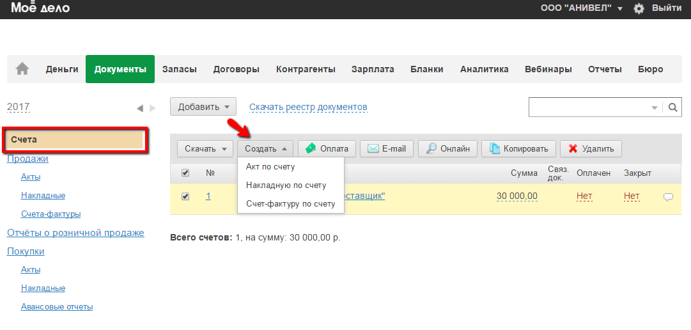This screenshot has height=330, width=691.
Task: Go to the home icon tab
Action: coord(22,69)
